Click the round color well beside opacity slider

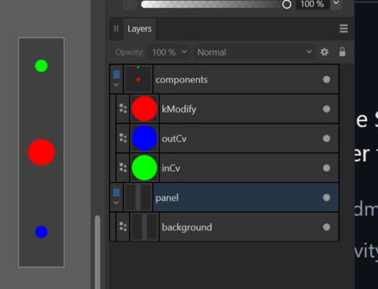[x=130, y=4]
